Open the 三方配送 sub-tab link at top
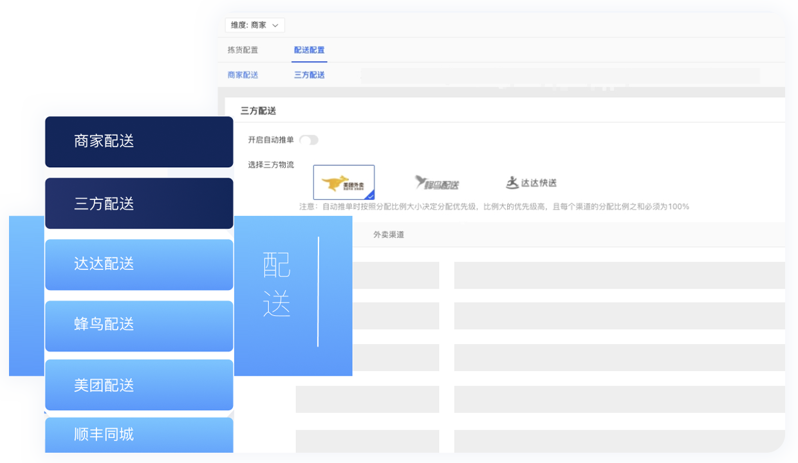This screenshot has height=463, width=798. (x=309, y=75)
